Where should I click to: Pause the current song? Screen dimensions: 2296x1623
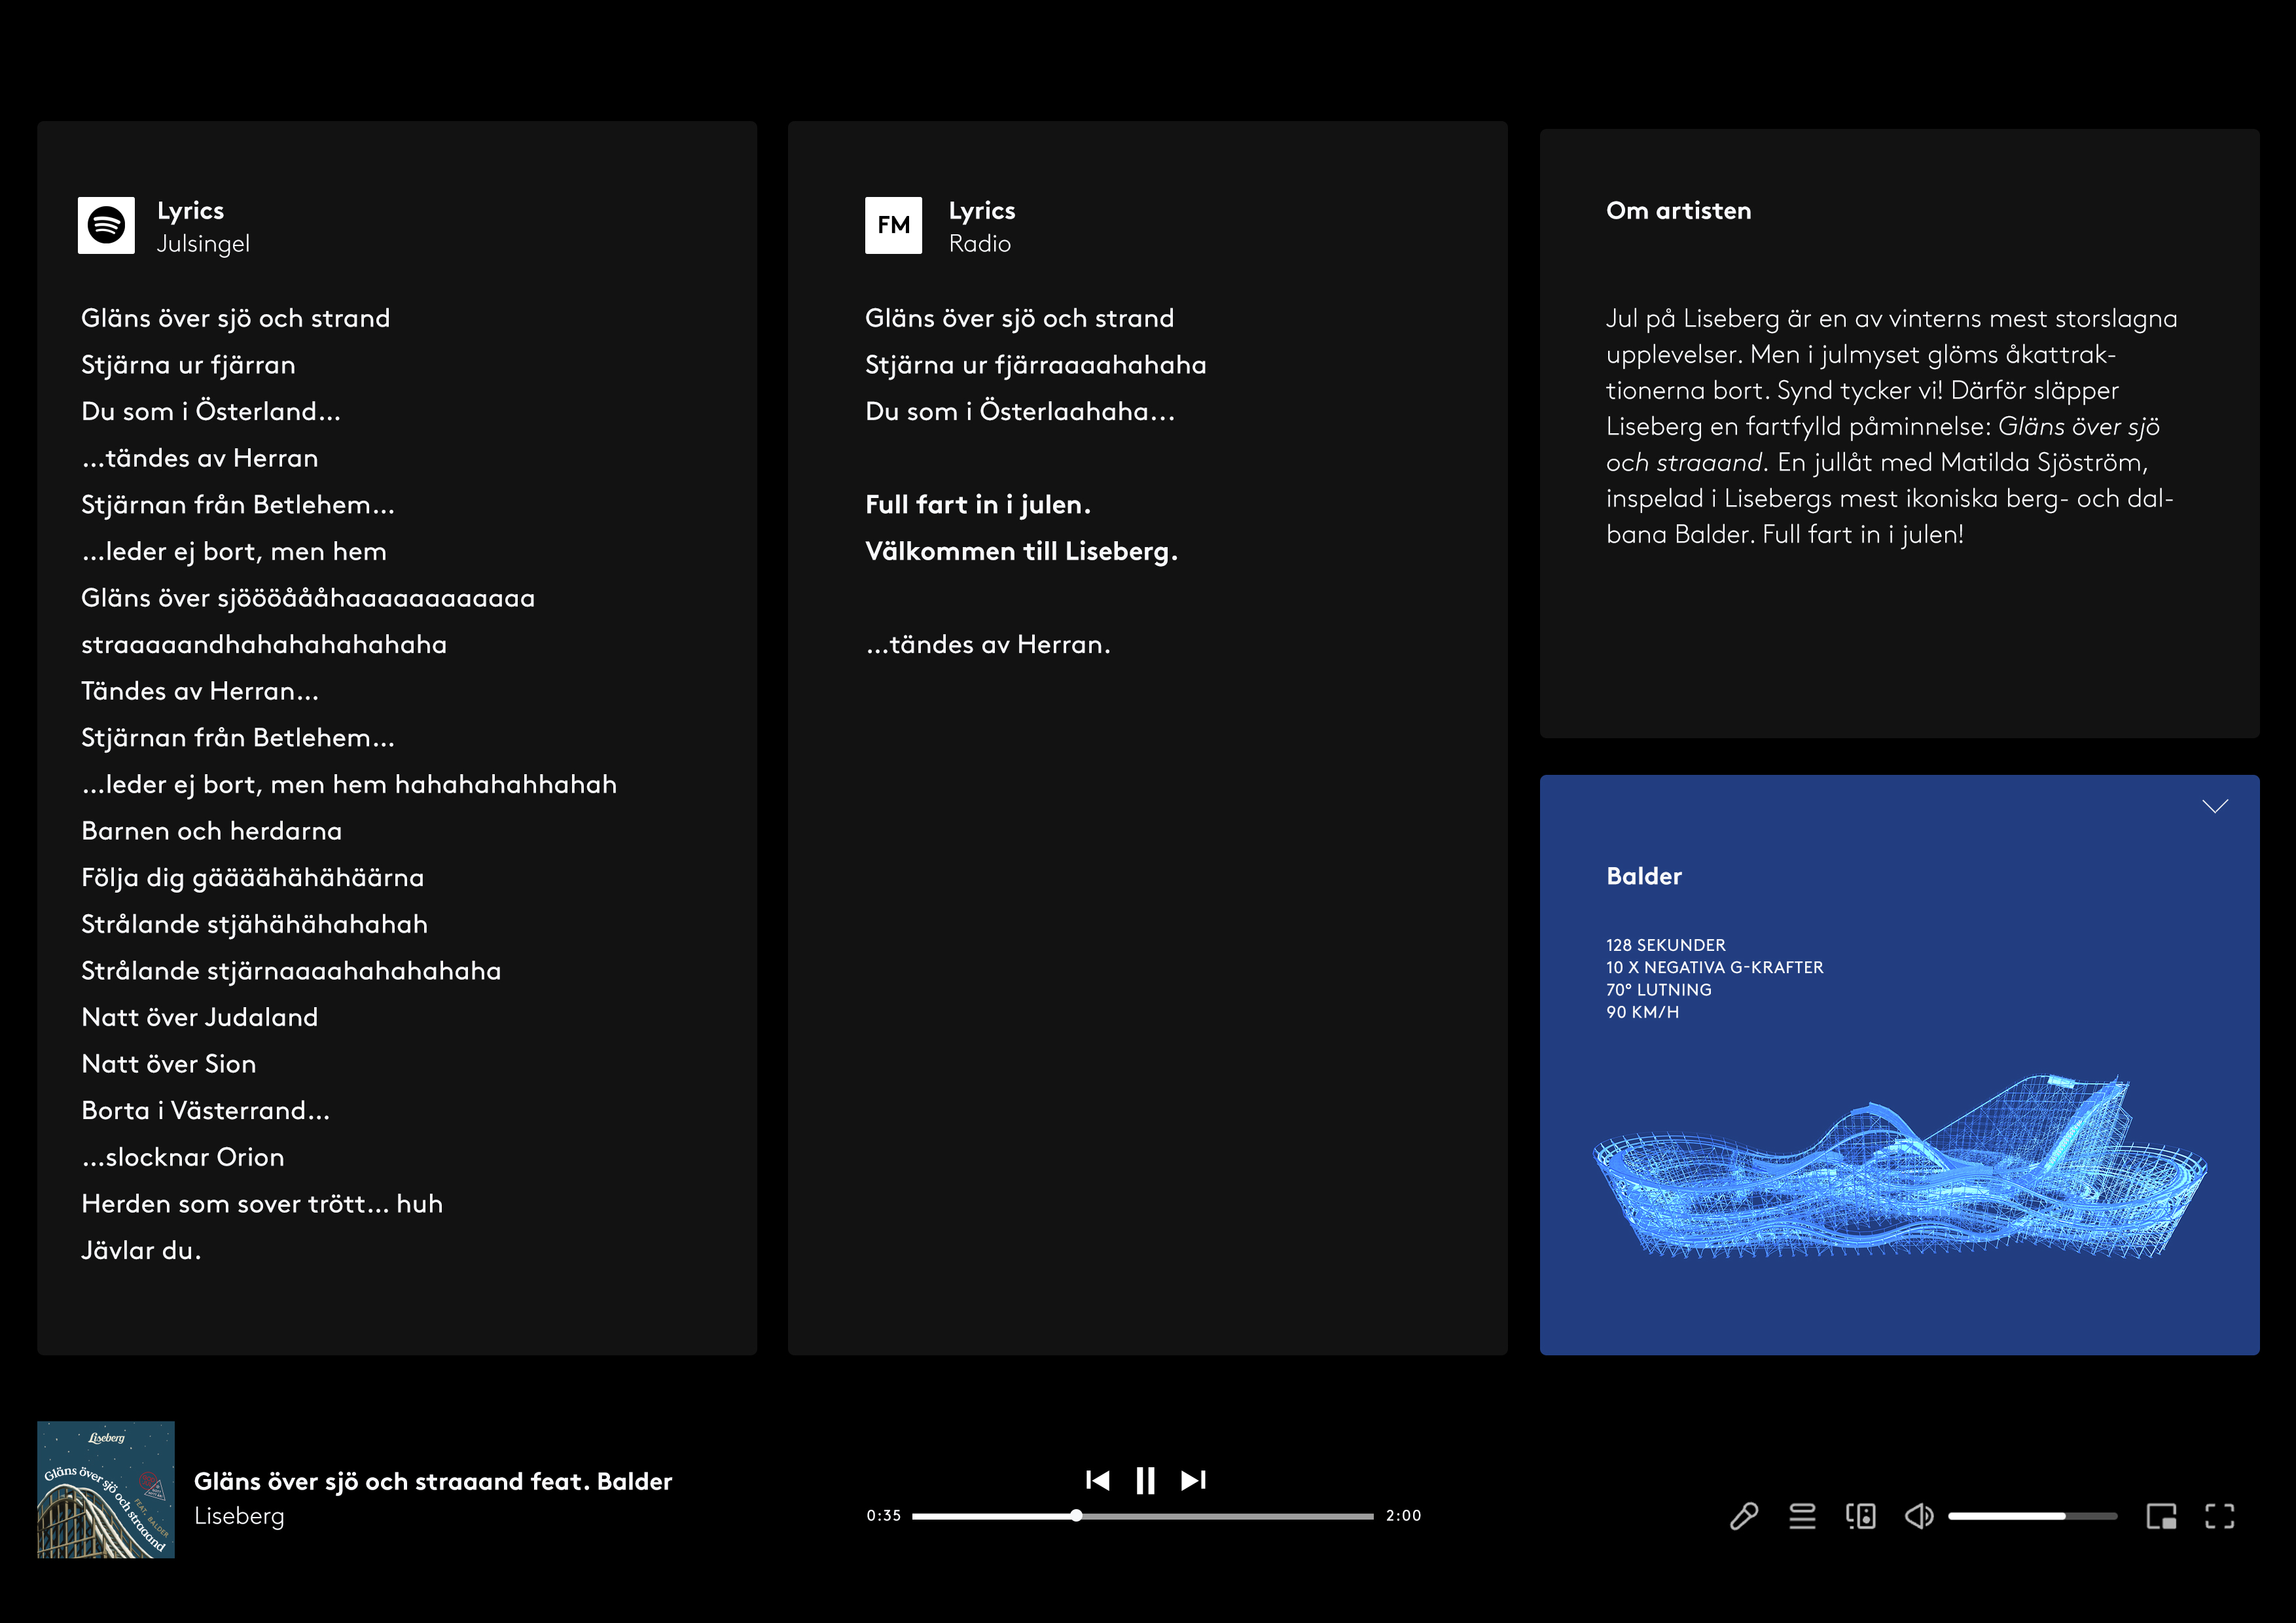pos(1145,1480)
